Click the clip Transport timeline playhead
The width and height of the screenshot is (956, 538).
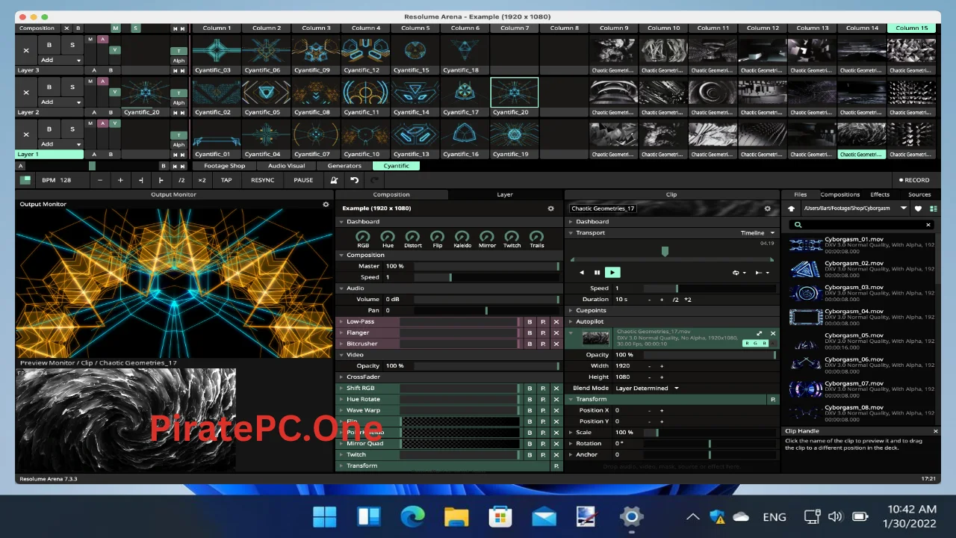[x=665, y=252]
